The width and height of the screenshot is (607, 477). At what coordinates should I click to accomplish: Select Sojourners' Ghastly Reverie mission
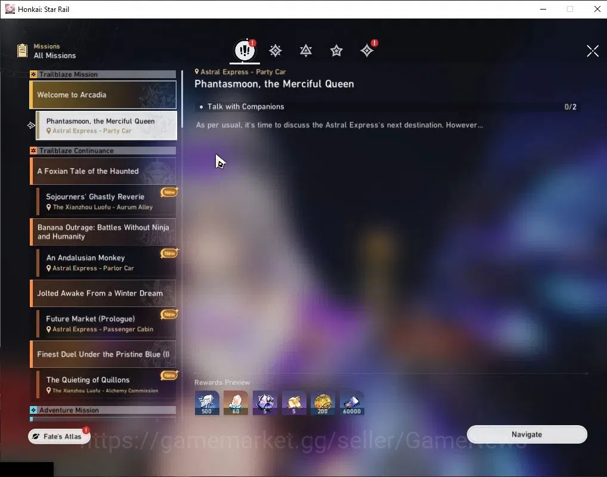coord(107,202)
